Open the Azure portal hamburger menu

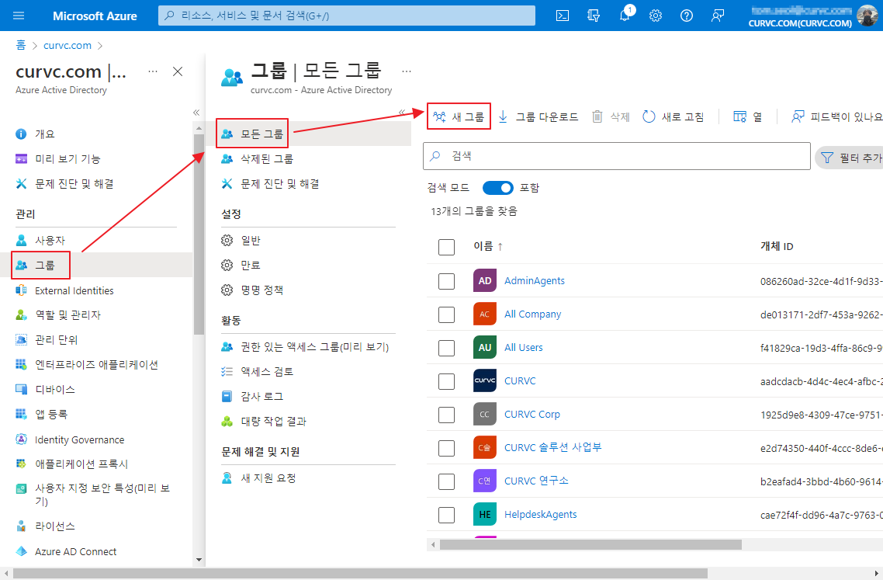click(19, 16)
